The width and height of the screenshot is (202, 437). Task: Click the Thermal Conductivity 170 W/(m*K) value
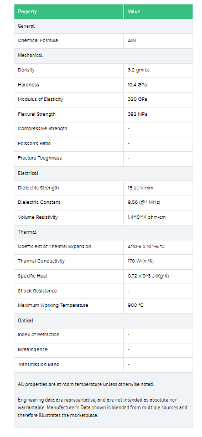[142, 261]
